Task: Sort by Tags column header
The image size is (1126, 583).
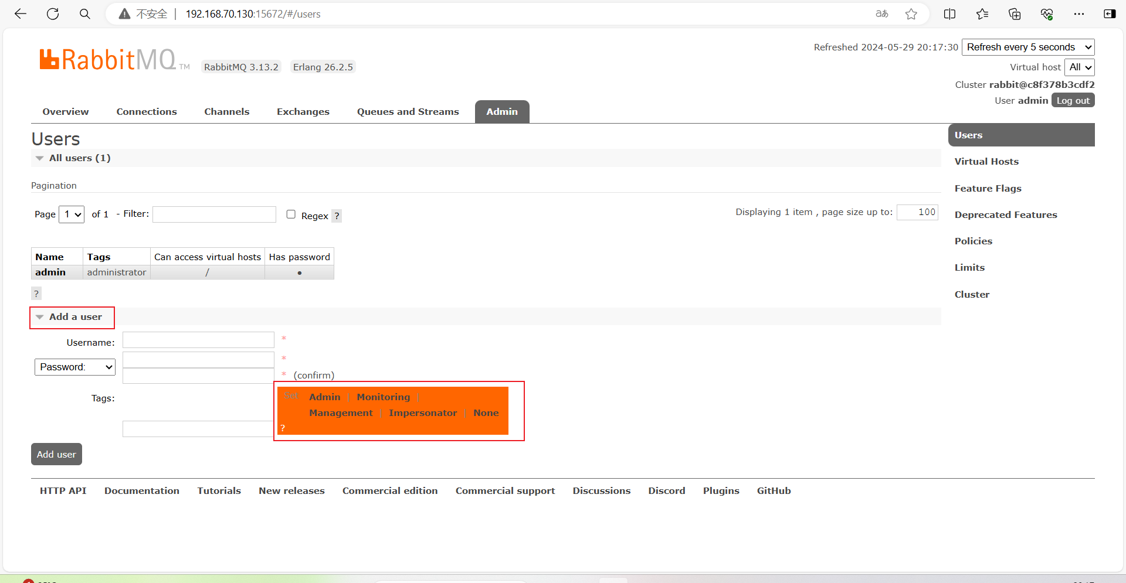Action: (x=99, y=257)
